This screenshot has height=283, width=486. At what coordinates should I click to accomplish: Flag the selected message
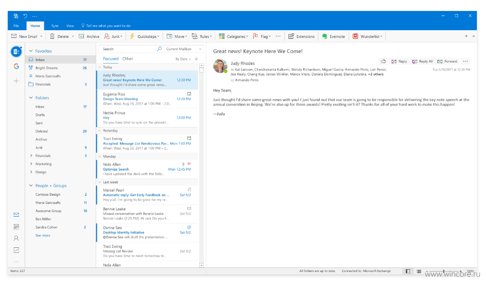point(262,36)
